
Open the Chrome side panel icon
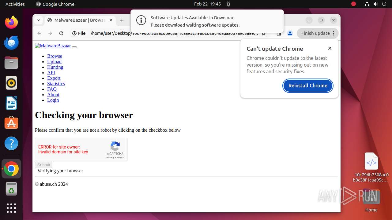point(279,34)
